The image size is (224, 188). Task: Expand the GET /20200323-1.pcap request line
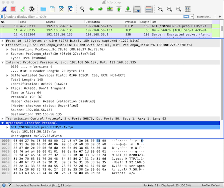7,127
